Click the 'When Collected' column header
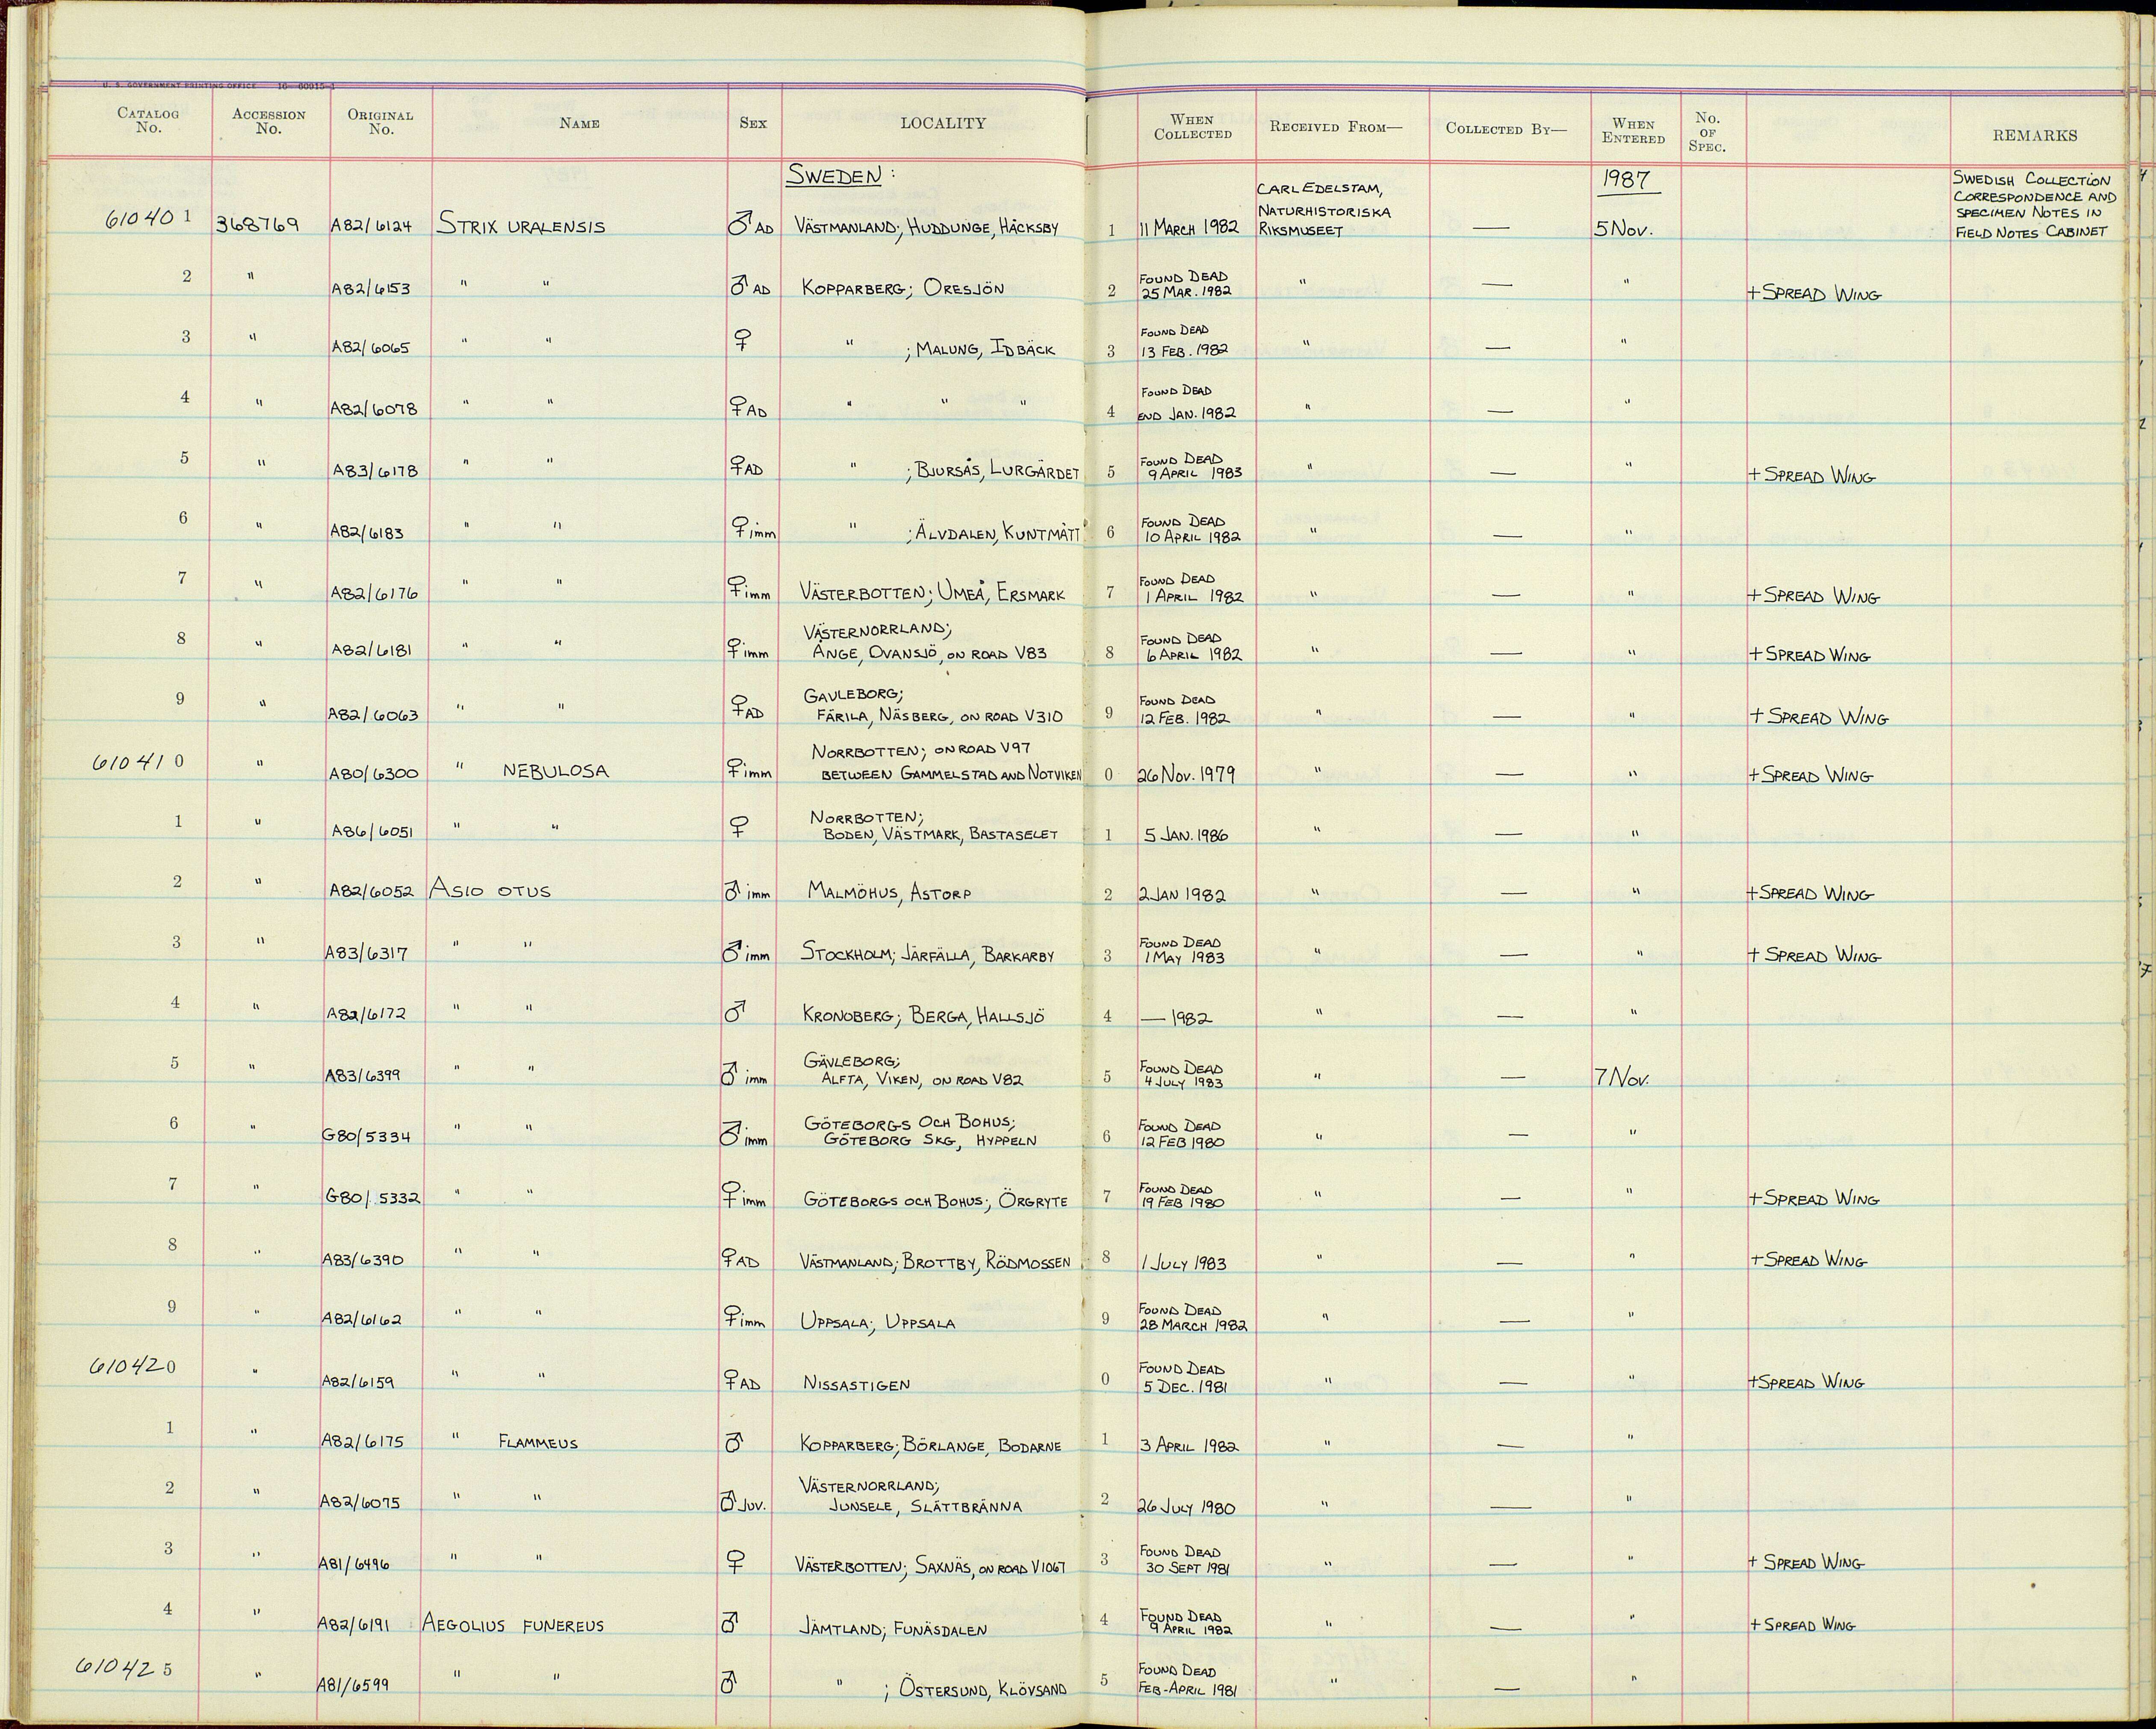Screen dimensions: 2156x1729 (x=1192, y=127)
